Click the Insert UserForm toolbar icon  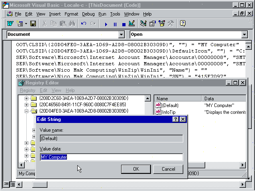pos(20,24)
